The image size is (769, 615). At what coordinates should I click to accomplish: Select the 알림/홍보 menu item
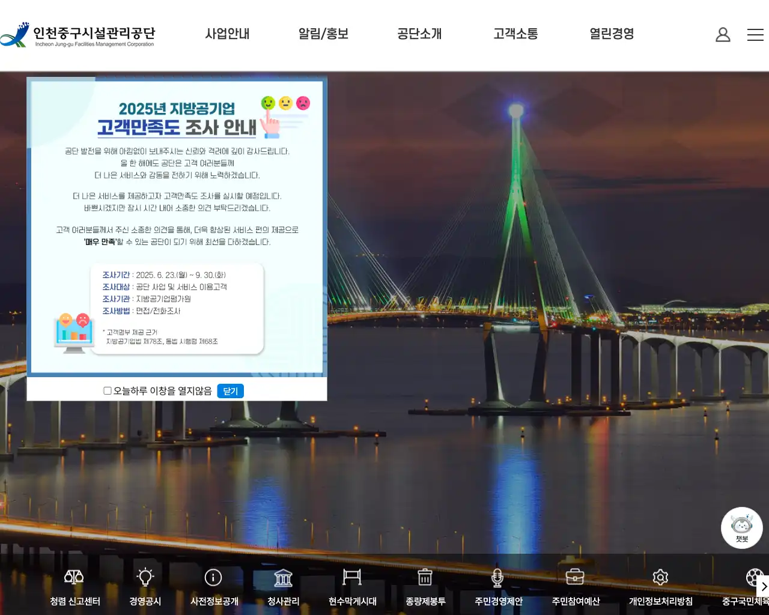coord(323,34)
